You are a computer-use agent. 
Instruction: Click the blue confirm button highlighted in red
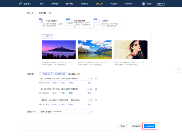coord(150,126)
